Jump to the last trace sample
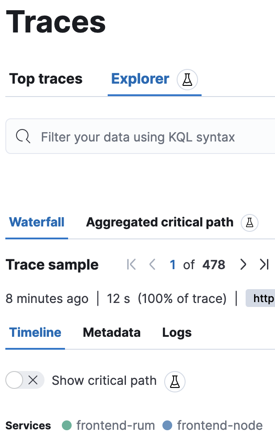The height and width of the screenshot is (436, 275). 264,264
